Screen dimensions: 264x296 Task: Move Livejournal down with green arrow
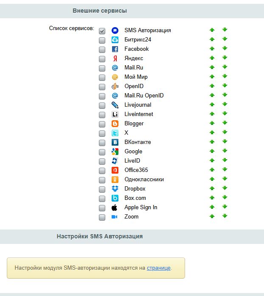(225, 105)
